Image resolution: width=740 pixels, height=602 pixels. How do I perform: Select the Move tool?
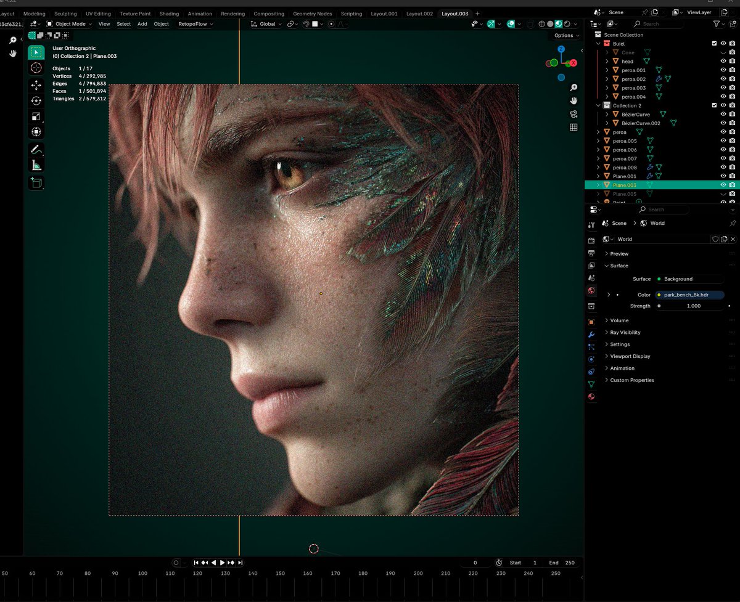(x=36, y=85)
